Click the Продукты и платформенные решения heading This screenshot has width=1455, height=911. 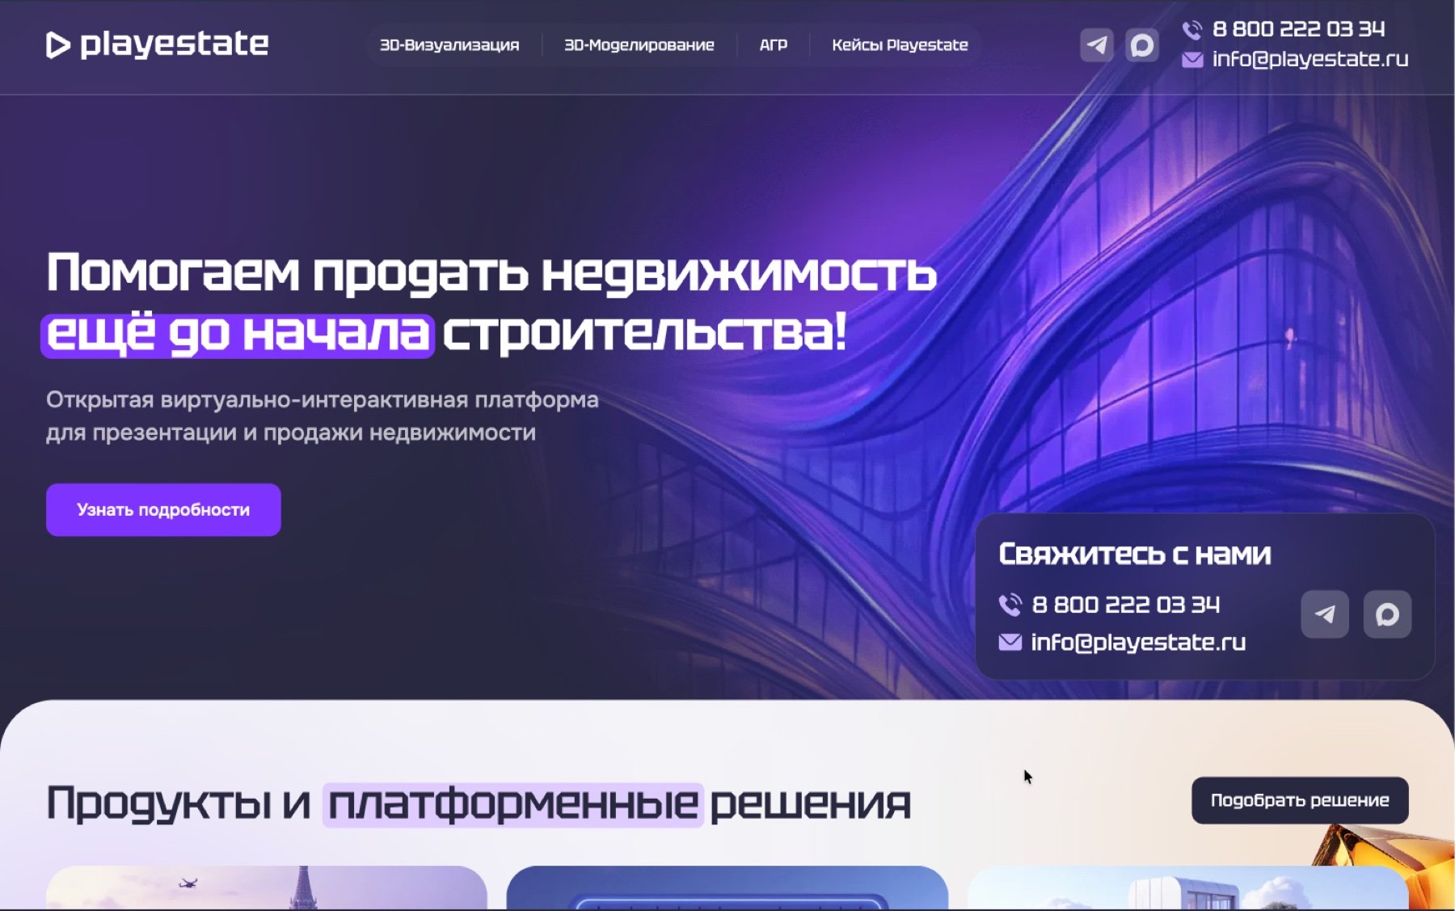pyautogui.click(x=479, y=803)
